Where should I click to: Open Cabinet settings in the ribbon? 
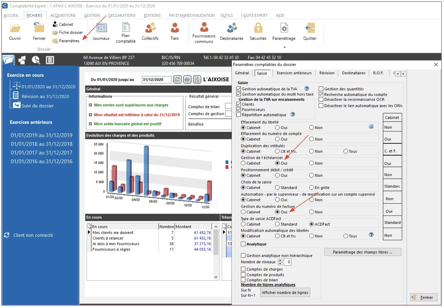(x=63, y=24)
